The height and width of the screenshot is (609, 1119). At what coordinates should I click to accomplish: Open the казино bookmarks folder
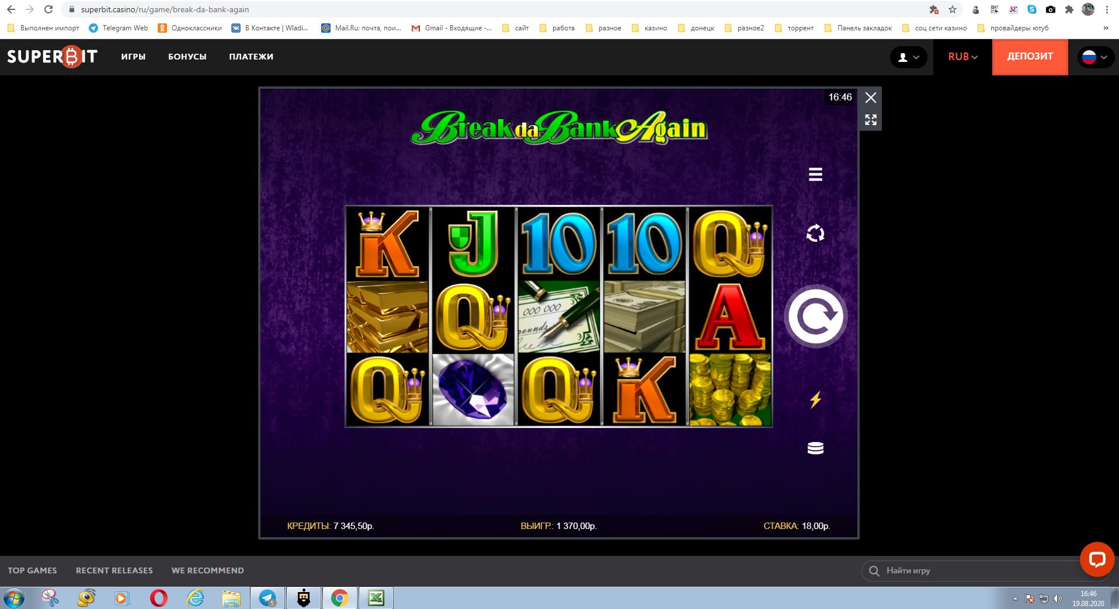pyautogui.click(x=649, y=28)
